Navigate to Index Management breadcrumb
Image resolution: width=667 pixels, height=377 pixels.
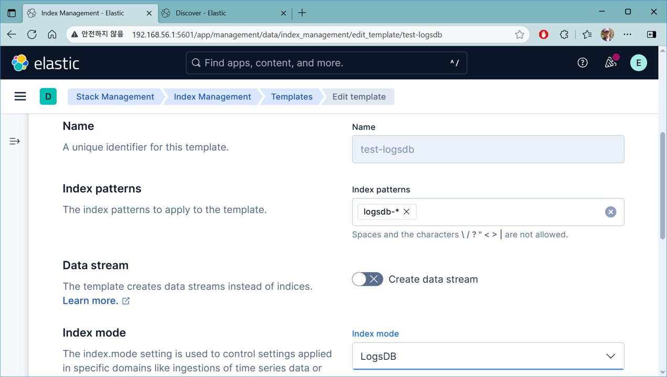pyautogui.click(x=212, y=97)
